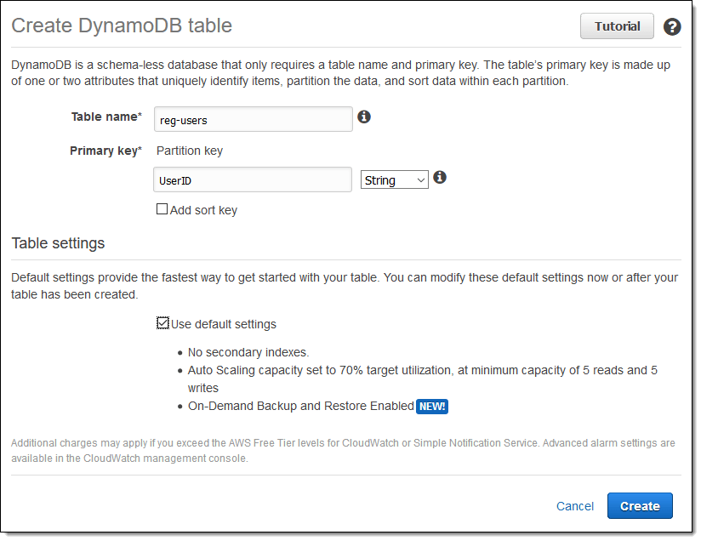Open the String data type dropdown
This screenshot has width=701, height=541.
[394, 179]
